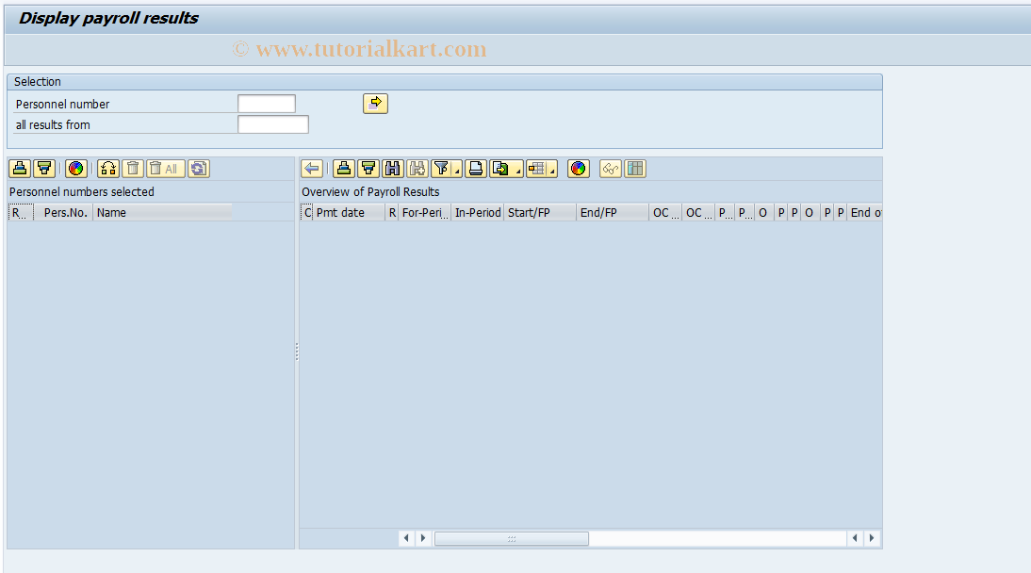The height and width of the screenshot is (573, 1031).
Task: Click the 'all results from' input field
Action: pos(273,124)
